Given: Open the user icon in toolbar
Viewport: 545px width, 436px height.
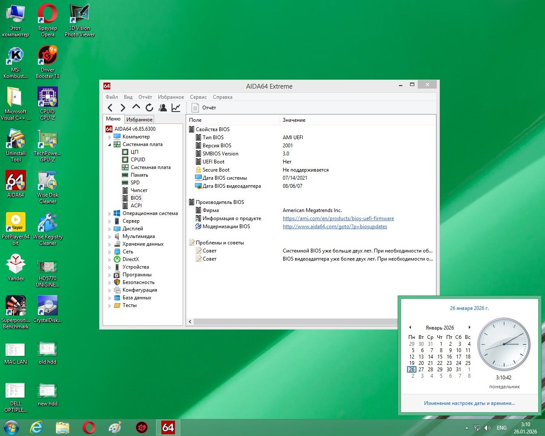Looking at the screenshot, I should coord(163,108).
